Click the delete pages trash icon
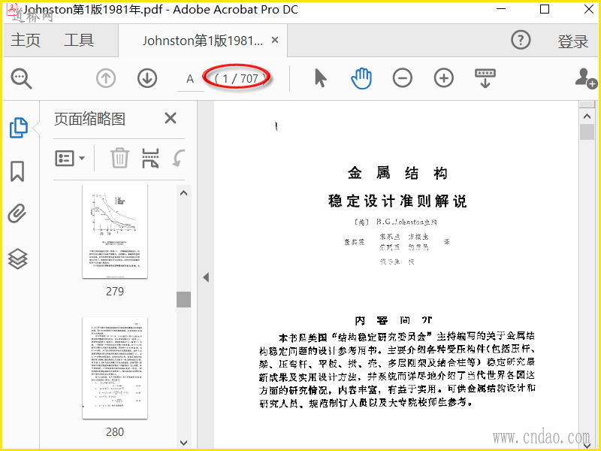The width and height of the screenshot is (601, 451). click(119, 158)
